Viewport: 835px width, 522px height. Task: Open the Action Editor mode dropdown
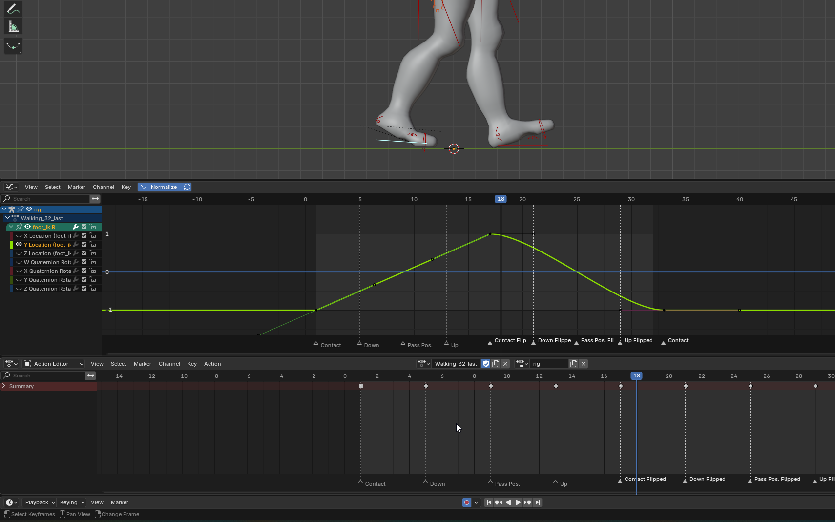[54, 364]
